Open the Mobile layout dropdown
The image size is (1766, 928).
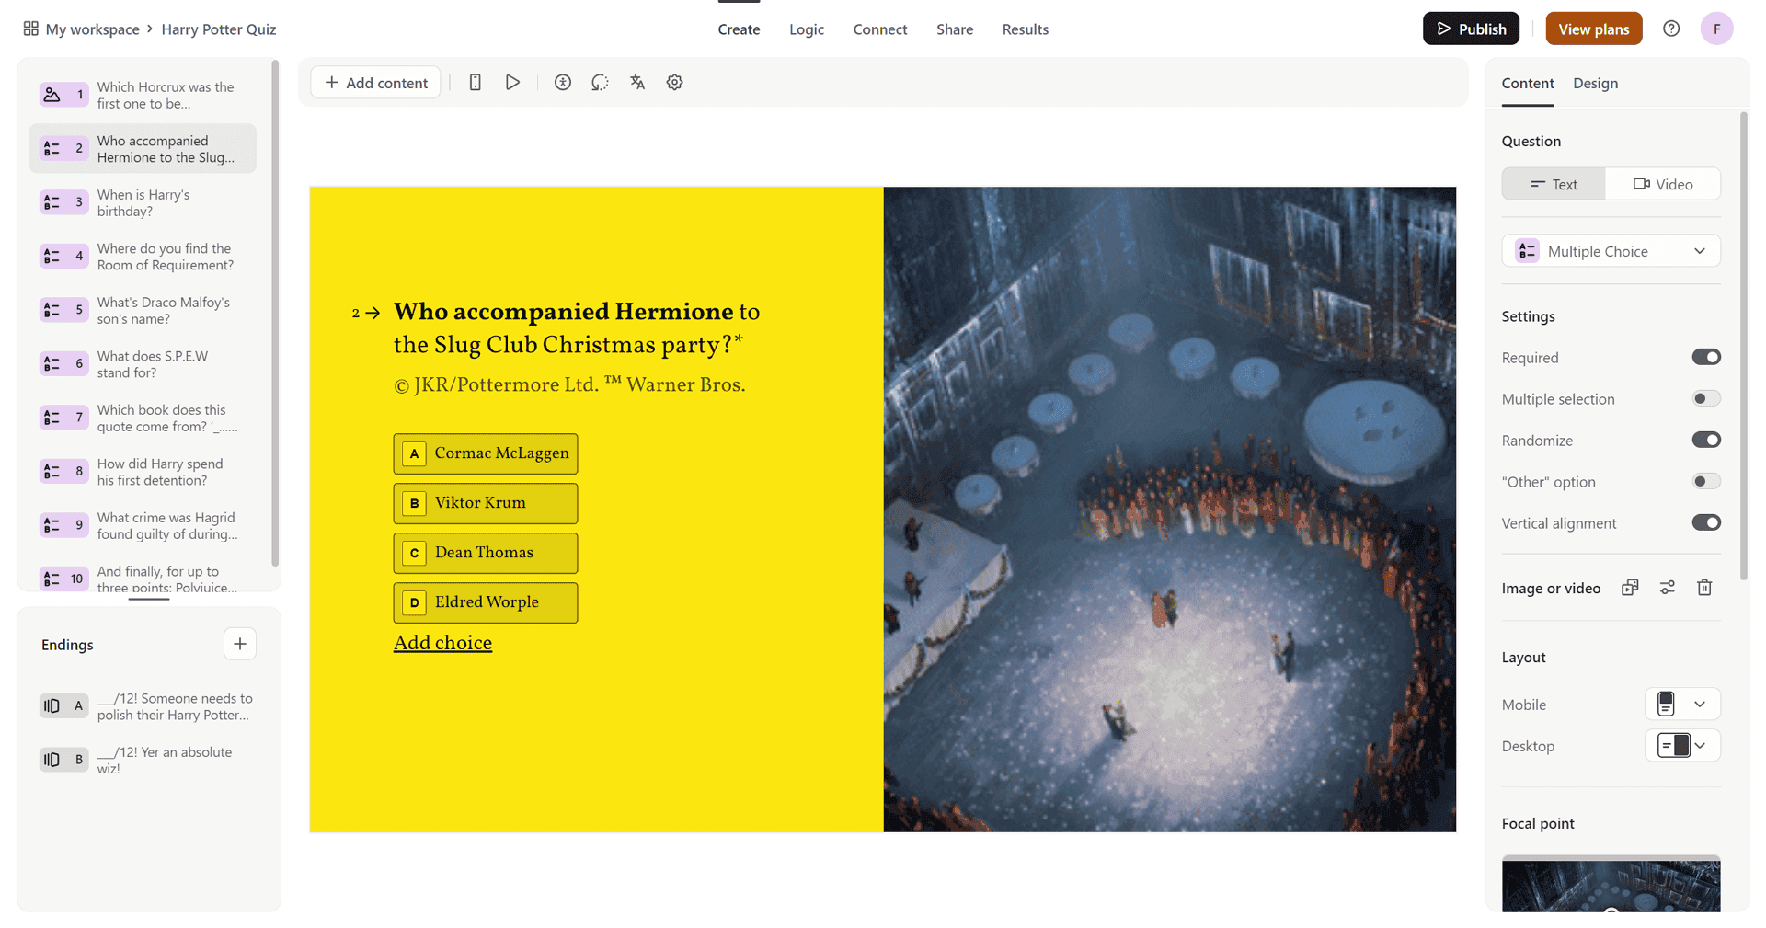(1681, 705)
